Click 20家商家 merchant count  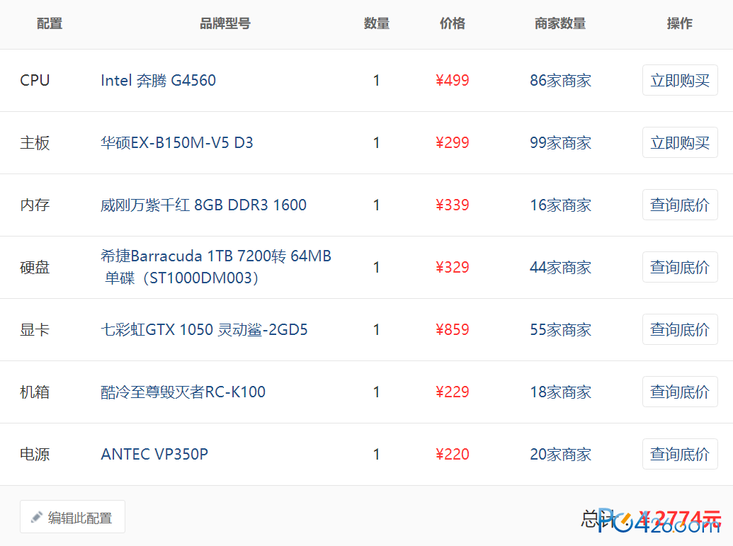click(x=560, y=454)
